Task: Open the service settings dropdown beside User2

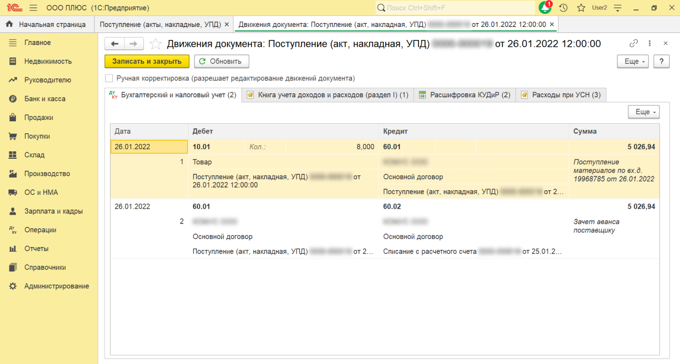Action: [618, 8]
